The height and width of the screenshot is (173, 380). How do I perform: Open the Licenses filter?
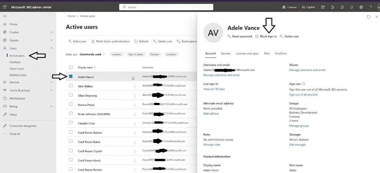[x=116, y=54]
